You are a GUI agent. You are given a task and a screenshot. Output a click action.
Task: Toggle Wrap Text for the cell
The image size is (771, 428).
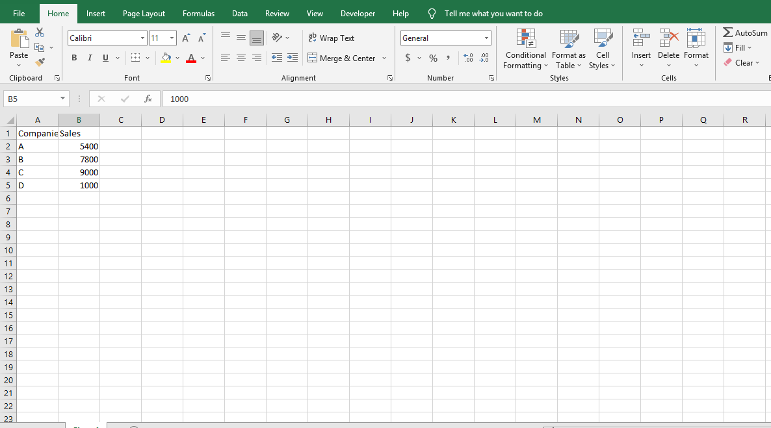[332, 38]
